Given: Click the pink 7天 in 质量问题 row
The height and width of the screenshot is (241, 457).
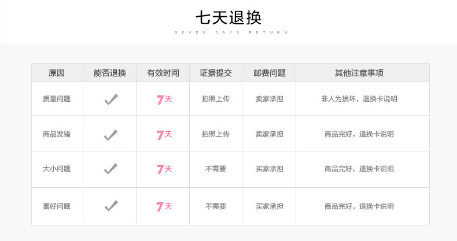Looking at the screenshot, I should (164, 99).
